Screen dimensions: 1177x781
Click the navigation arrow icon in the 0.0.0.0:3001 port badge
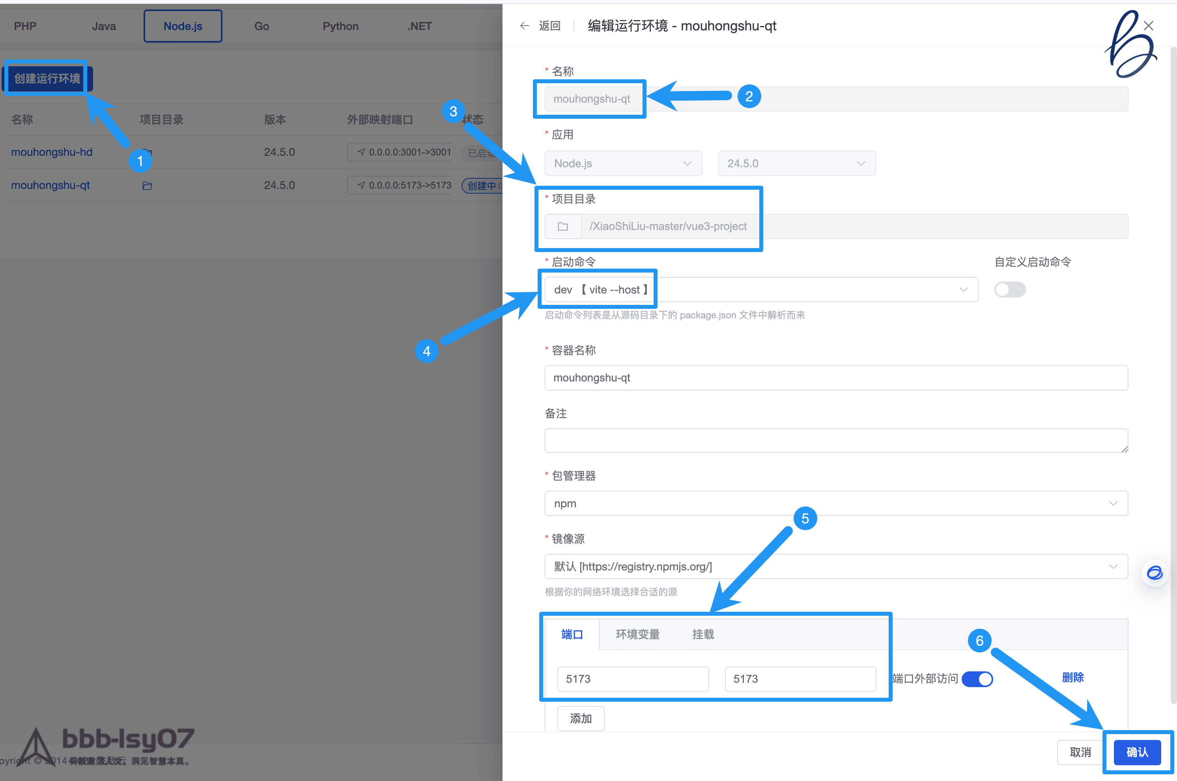[x=362, y=152]
